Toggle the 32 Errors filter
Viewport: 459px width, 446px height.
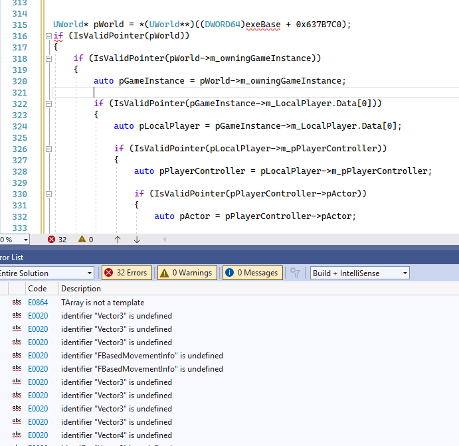(127, 273)
